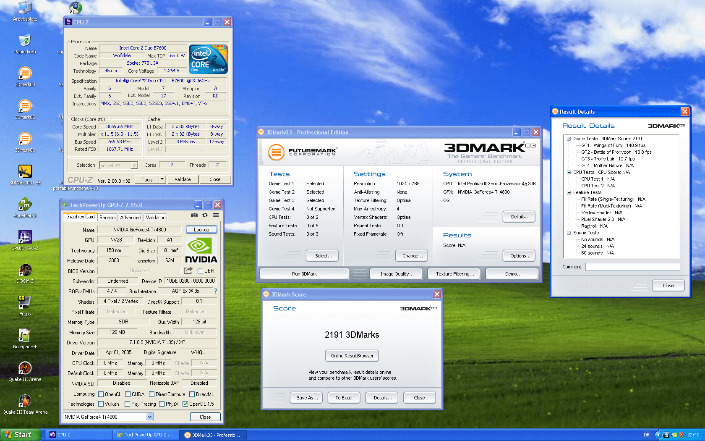Switch to the Advanced tab in GPU-Z

(131, 218)
